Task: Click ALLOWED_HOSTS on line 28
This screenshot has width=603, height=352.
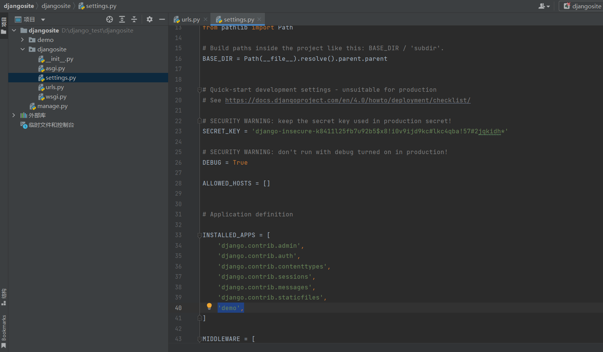Action: click(x=227, y=183)
